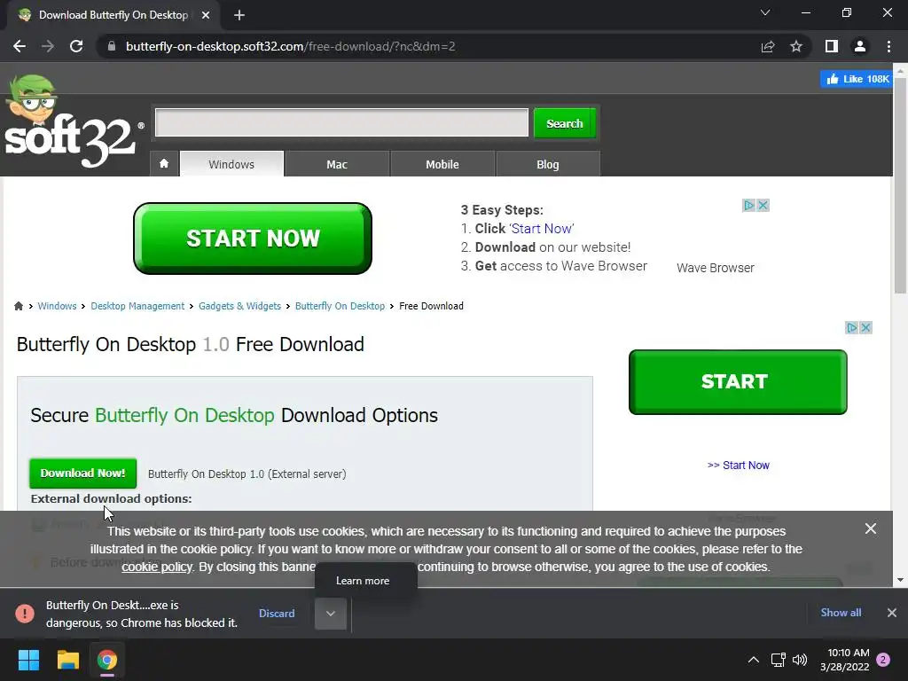Click the page vertical scrollbar thumb
The image size is (908, 681).
point(900,185)
